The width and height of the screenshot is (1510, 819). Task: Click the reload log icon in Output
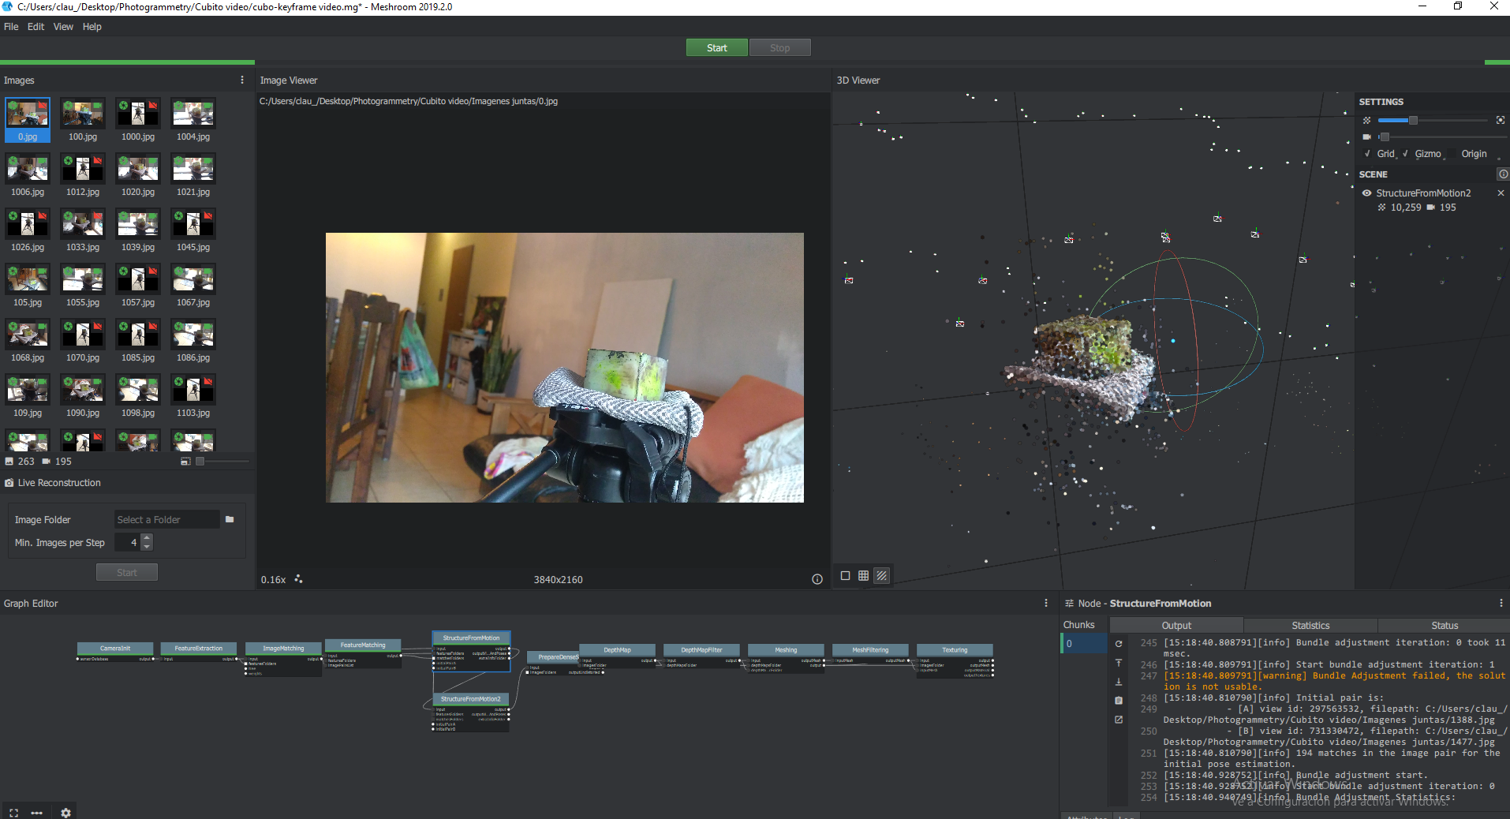(1119, 644)
